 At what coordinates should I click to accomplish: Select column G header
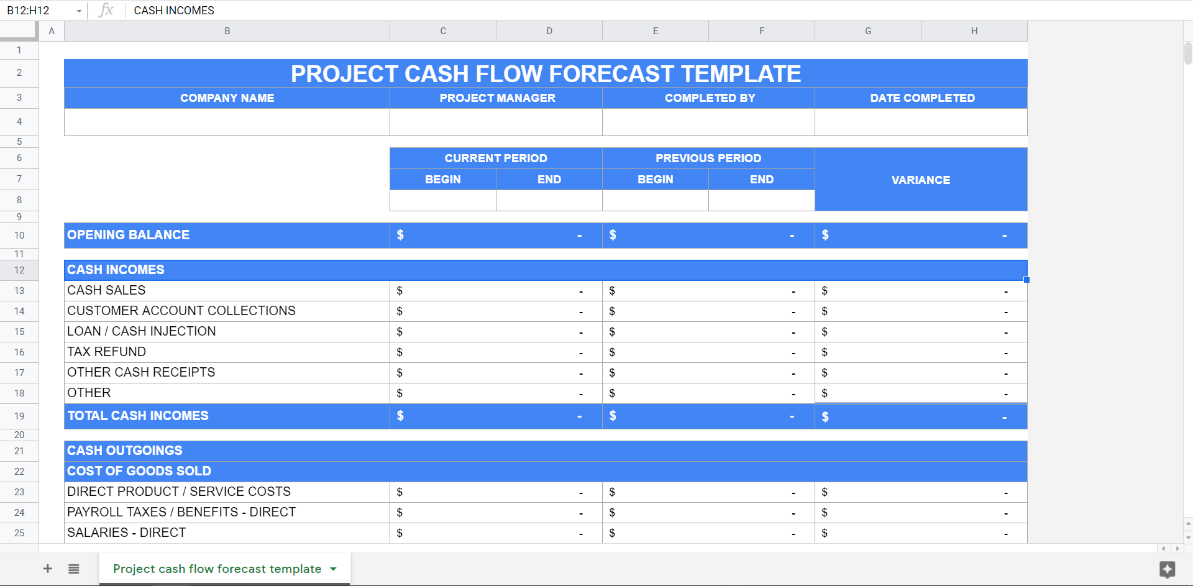[x=868, y=31]
